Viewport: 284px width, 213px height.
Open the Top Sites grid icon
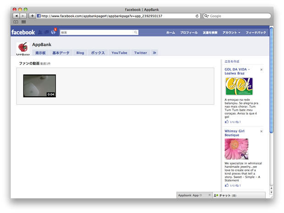coord(23,22)
